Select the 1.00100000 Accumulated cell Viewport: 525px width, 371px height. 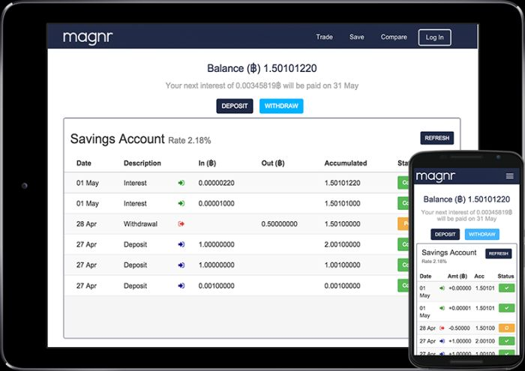coord(342,265)
